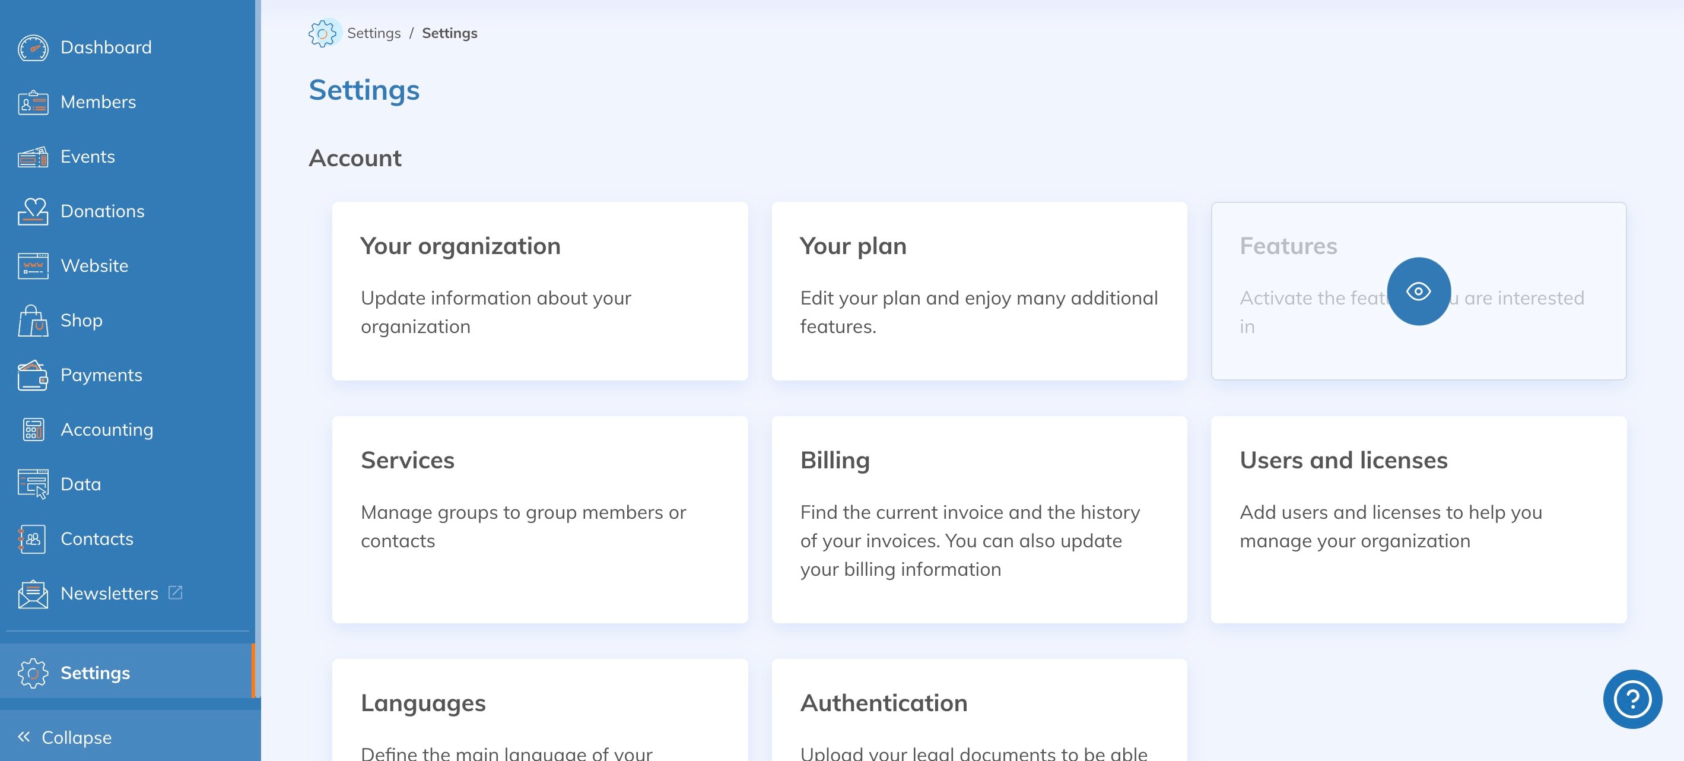Toggle the eye icon on Features card

(x=1418, y=291)
